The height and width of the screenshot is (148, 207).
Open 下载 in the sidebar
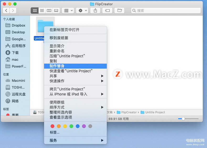[12, 53]
